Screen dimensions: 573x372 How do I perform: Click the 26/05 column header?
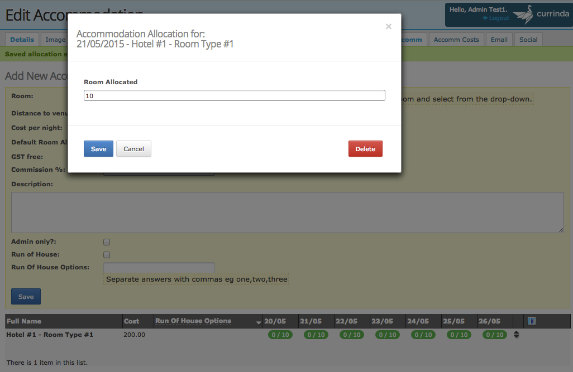(x=489, y=321)
